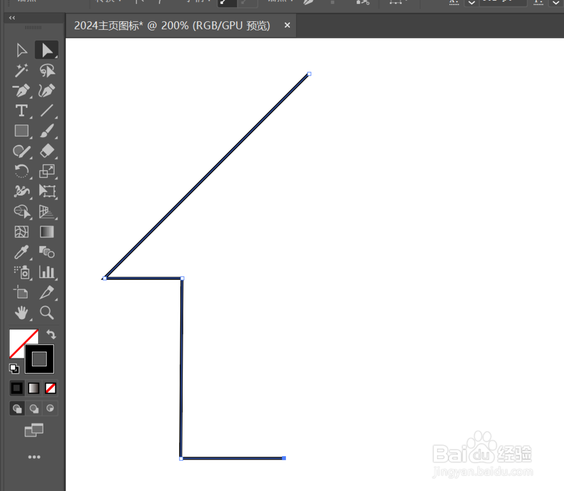Select the Pen tool
The height and width of the screenshot is (491, 564).
[x=21, y=91]
